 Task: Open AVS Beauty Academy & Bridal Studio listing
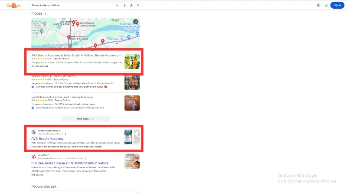coord(78,56)
